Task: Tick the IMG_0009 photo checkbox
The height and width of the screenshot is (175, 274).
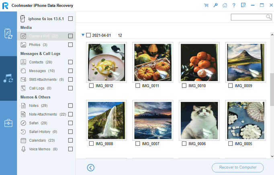Action: (231, 85)
